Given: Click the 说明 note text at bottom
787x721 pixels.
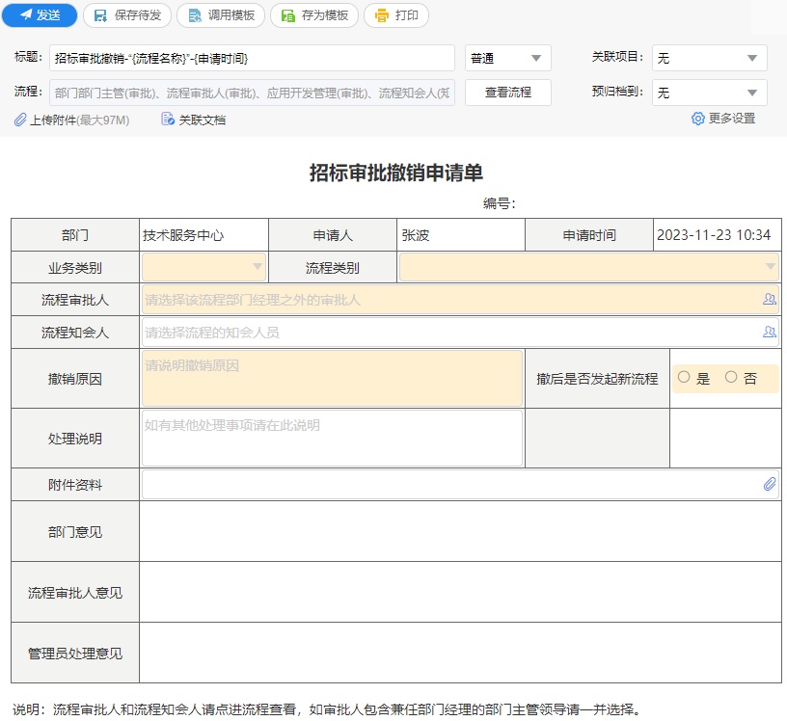Looking at the screenshot, I should (x=326, y=709).
